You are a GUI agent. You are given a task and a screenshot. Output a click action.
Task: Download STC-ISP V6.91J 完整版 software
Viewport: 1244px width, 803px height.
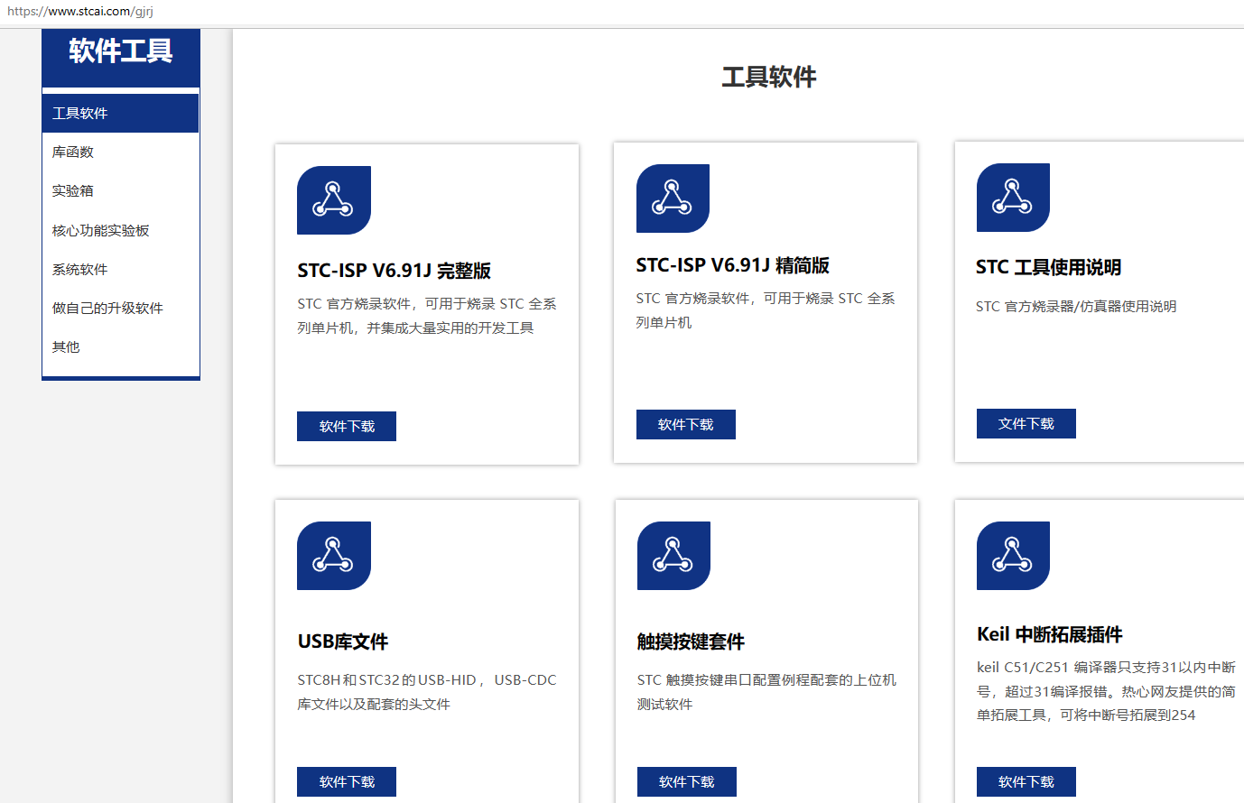347,426
